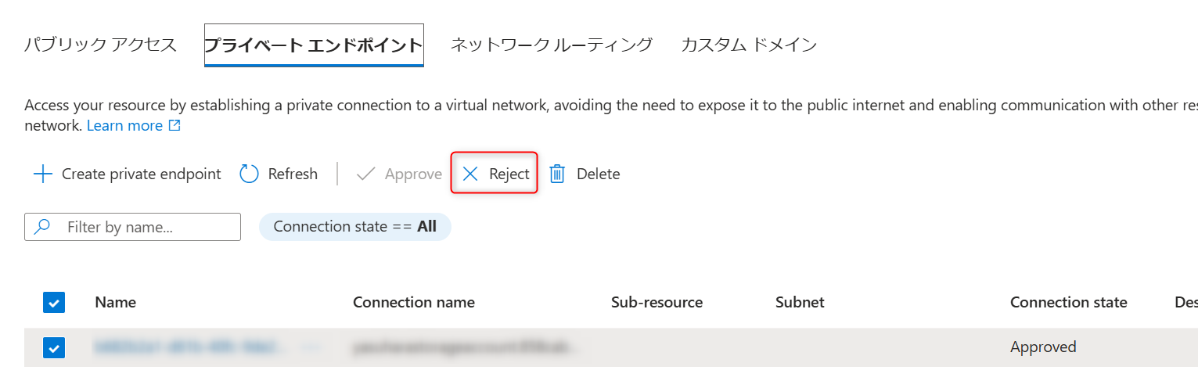
Task: Uncheck the Approved endpoint row checkbox
Action: pos(55,347)
